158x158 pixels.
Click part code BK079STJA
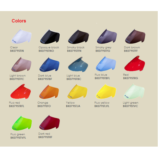click(x=73, y=106)
